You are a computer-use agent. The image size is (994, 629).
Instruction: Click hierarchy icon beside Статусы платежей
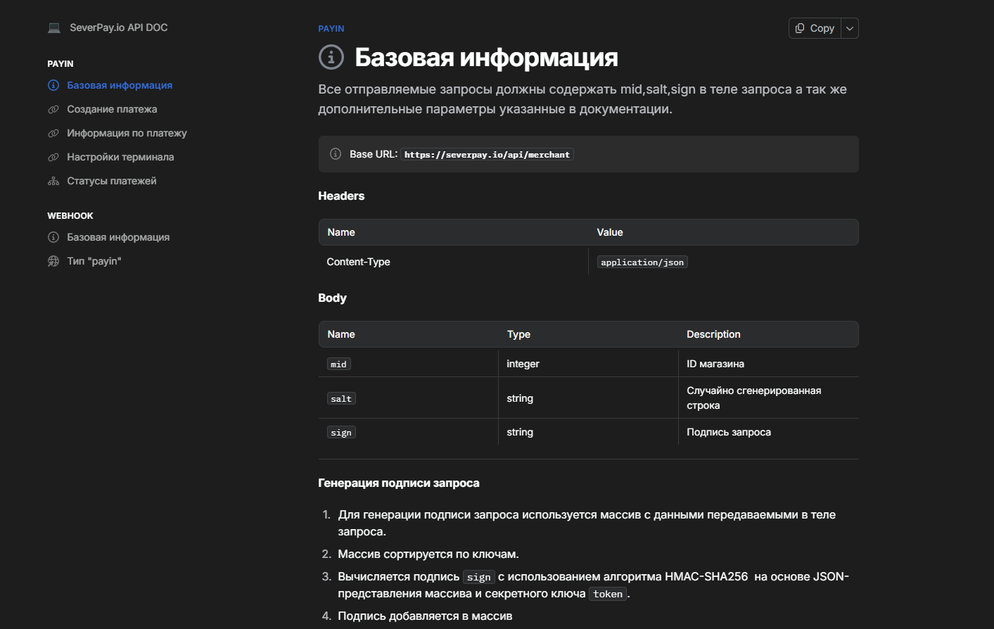(x=53, y=181)
